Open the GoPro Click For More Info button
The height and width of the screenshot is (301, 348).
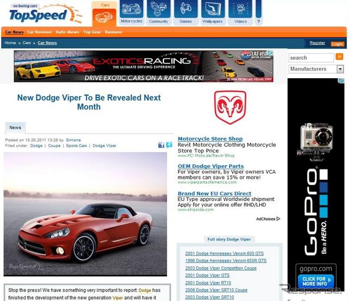(x=315, y=281)
